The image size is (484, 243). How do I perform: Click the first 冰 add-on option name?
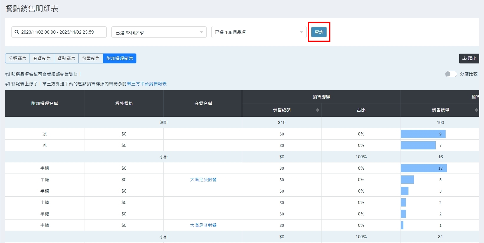click(44, 134)
